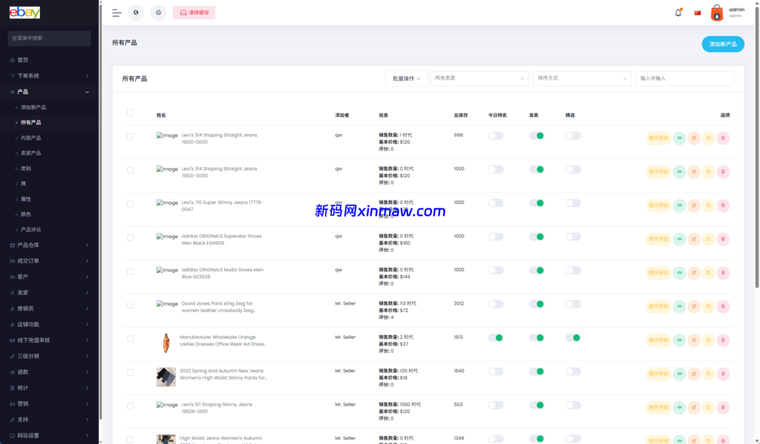The width and height of the screenshot is (760, 444).
Task: Open the eye/view icon for the Levi's 314 product
Action: [x=679, y=136]
